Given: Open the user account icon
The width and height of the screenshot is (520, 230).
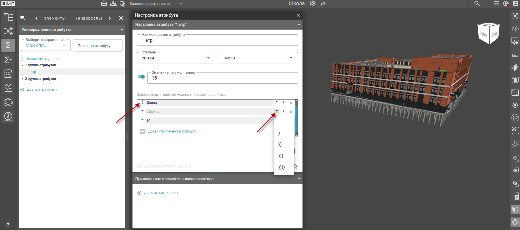Looking at the screenshot, I should coord(515,3).
